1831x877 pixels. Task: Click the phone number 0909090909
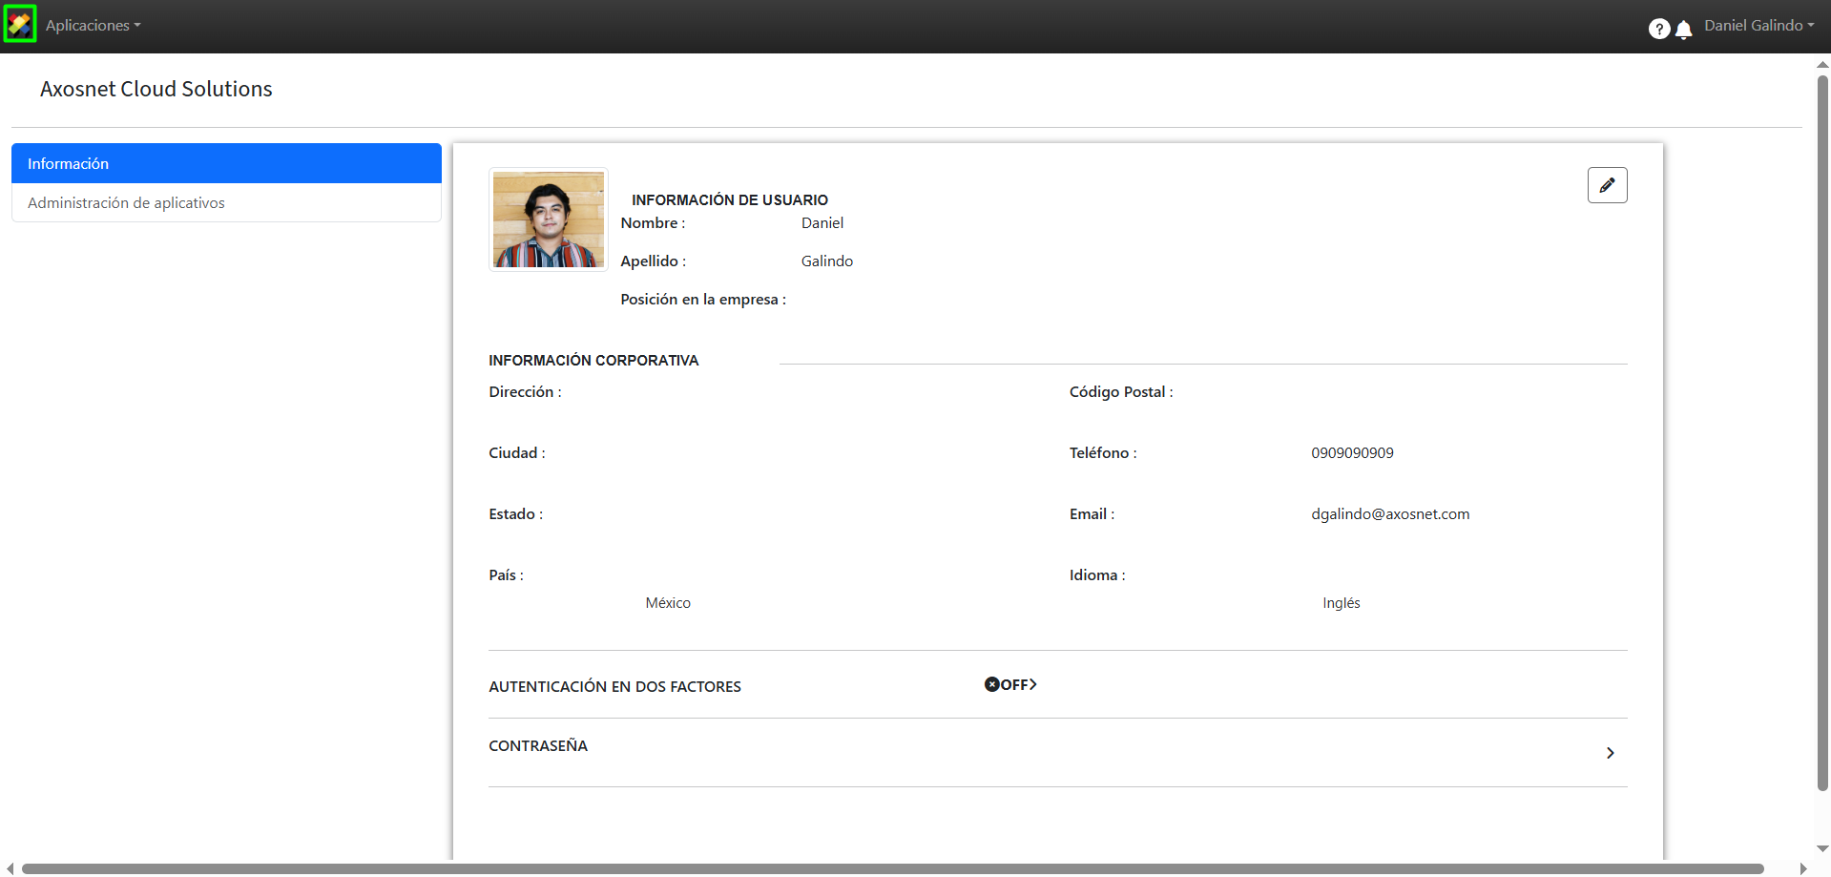1352,453
